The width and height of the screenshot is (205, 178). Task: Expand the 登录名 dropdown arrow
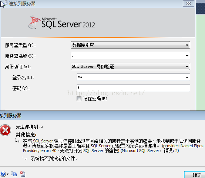tap(187, 78)
